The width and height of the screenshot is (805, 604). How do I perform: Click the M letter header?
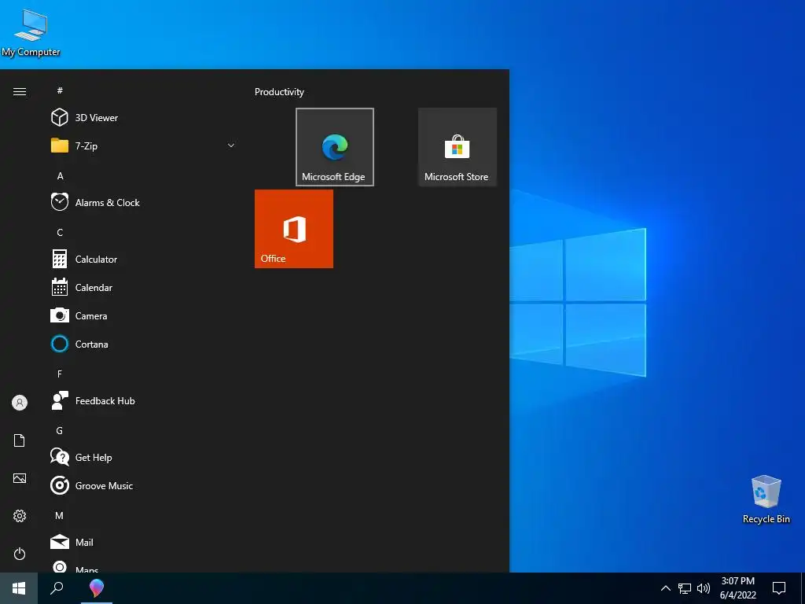pyautogui.click(x=60, y=515)
